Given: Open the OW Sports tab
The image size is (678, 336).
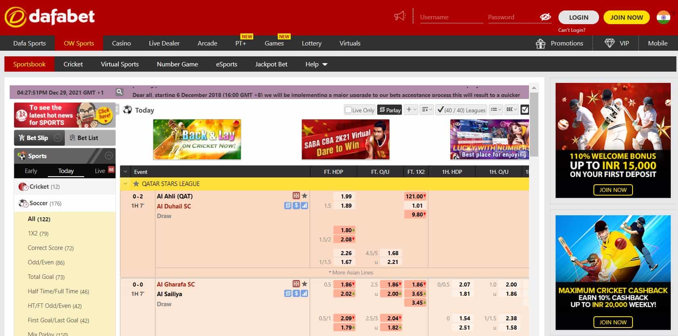Looking at the screenshot, I should point(79,43).
